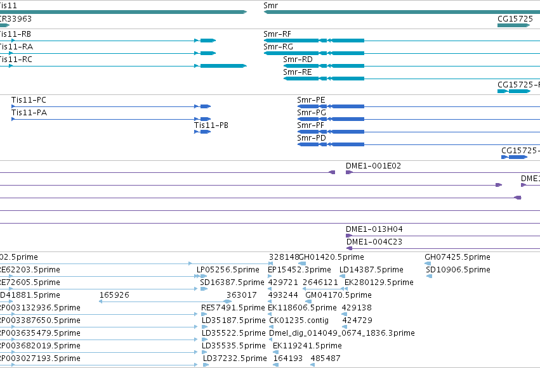The image size is (540, 368).
Task: Select the Tis11-RB transcript label
Action: pos(15,34)
